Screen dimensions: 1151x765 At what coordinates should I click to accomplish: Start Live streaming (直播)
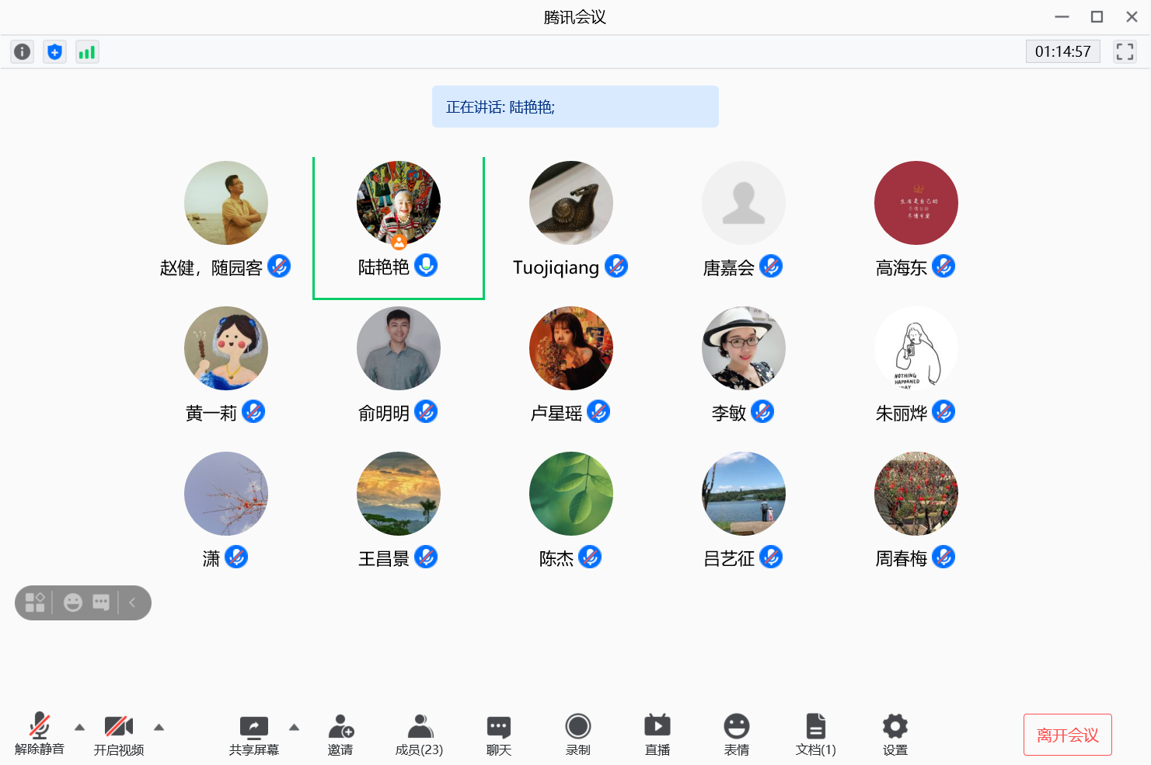[657, 734]
